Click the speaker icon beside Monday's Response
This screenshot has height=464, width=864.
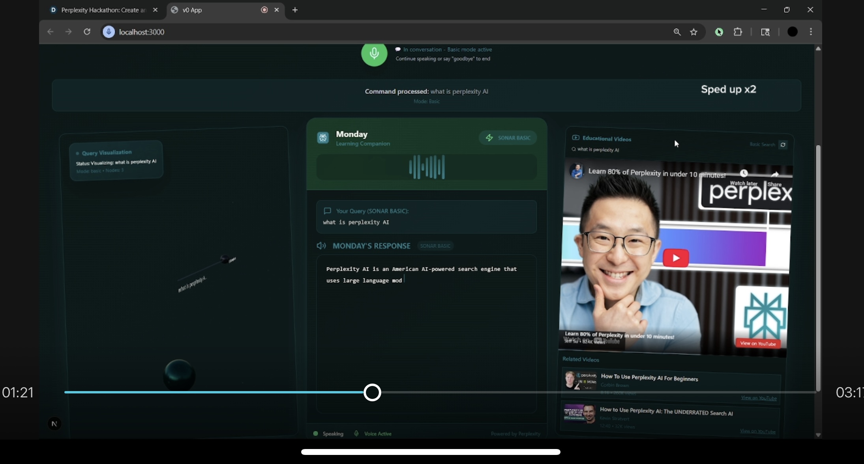pos(321,246)
